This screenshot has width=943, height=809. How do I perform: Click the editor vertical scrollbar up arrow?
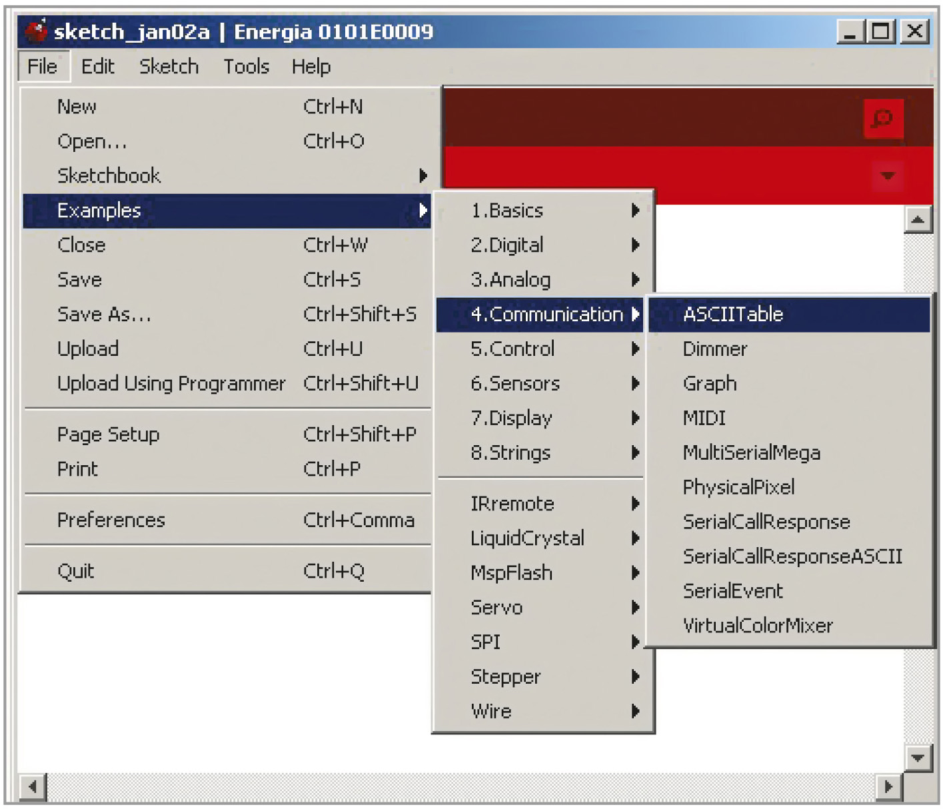click(x=918, y=219)
